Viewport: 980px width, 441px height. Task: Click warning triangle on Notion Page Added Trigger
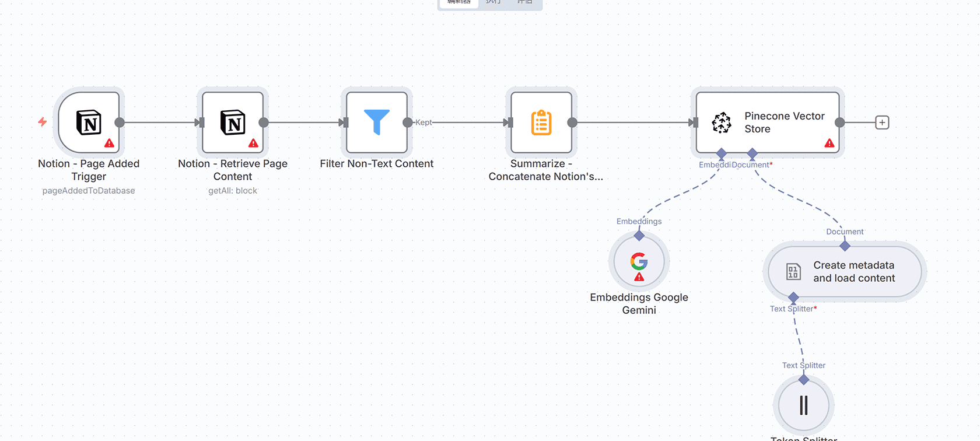109,143
